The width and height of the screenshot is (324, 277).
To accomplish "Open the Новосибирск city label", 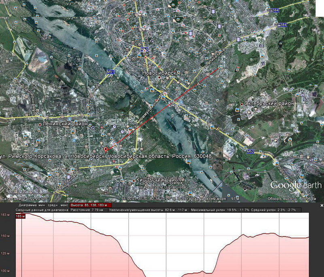I will coord(159,73).
